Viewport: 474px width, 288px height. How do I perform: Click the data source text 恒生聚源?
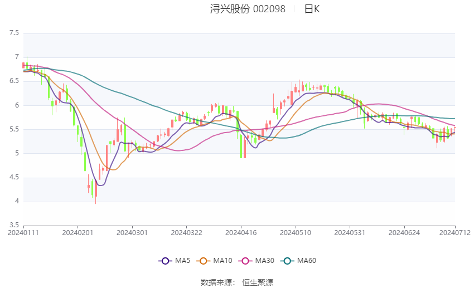pyautogui.click(x=258, y=282)
